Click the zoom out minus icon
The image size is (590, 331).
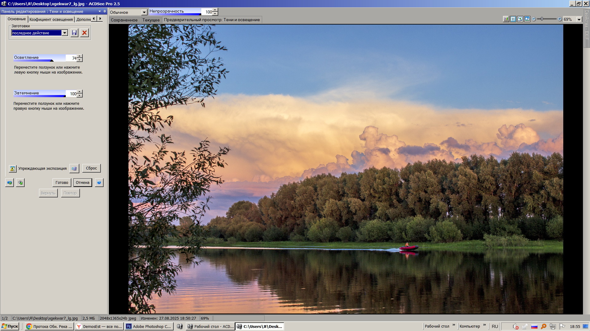534,19
